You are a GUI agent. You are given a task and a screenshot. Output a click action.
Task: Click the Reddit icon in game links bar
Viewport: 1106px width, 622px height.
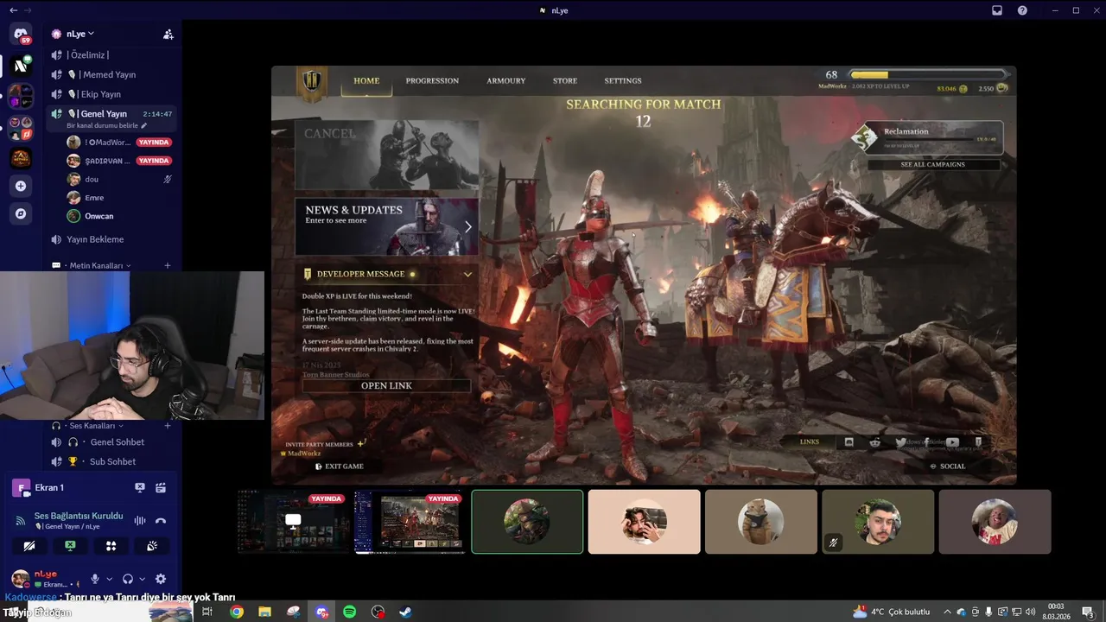(875, 442)
